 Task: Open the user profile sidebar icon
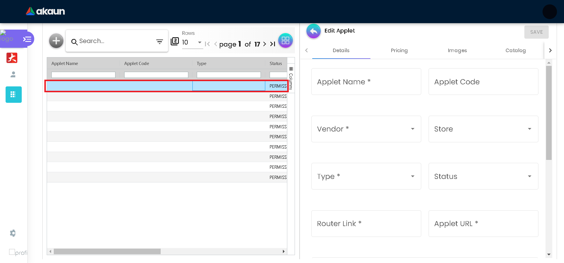point(13,74)
